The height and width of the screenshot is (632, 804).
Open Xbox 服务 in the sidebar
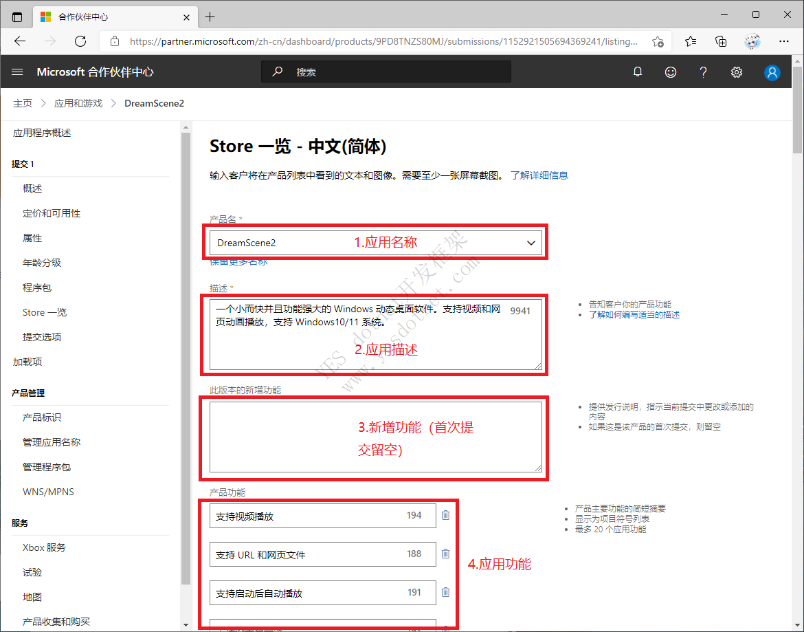coord(45,547)
